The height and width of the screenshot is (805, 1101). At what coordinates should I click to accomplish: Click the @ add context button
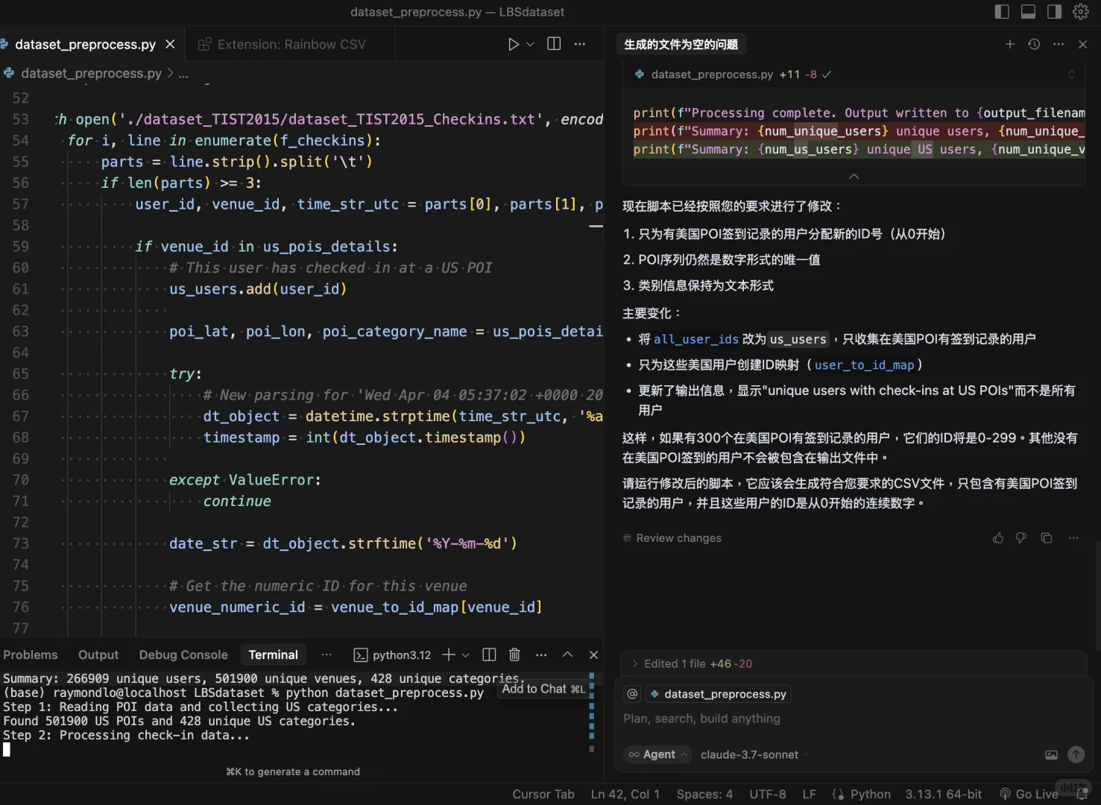(633, 694)
